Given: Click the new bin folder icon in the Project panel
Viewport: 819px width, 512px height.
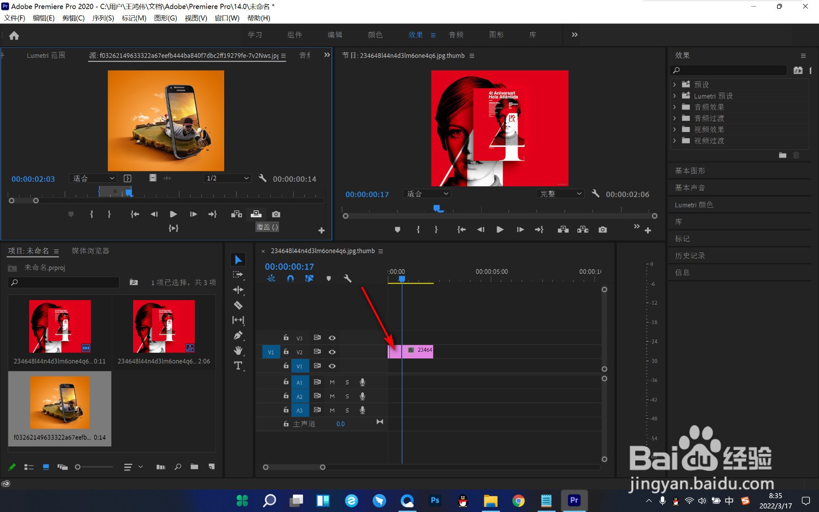Looking at the screenshot, I should click(x=195, y=467).
